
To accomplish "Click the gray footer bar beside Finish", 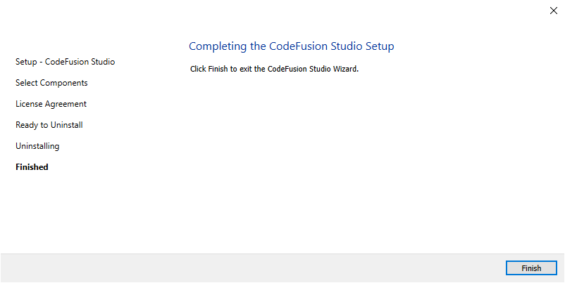I will click(x=252, y=268).
